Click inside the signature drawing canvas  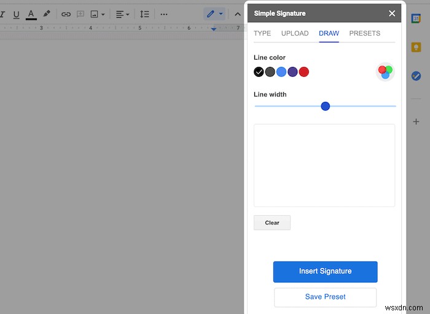point(324,165)
